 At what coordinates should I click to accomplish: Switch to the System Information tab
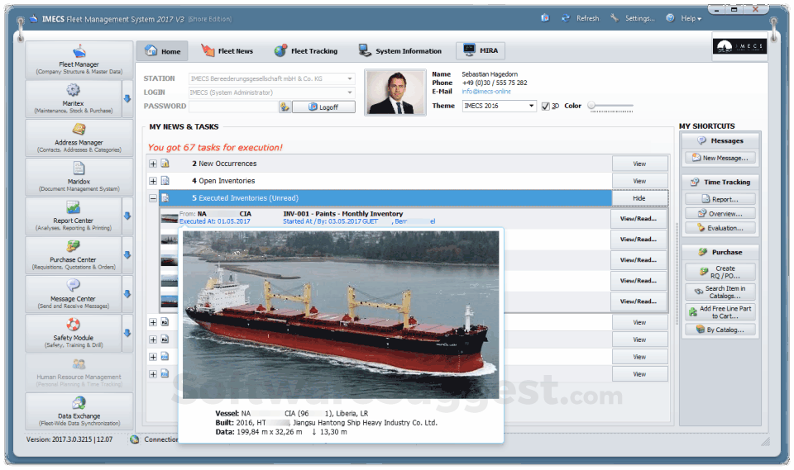400,51
